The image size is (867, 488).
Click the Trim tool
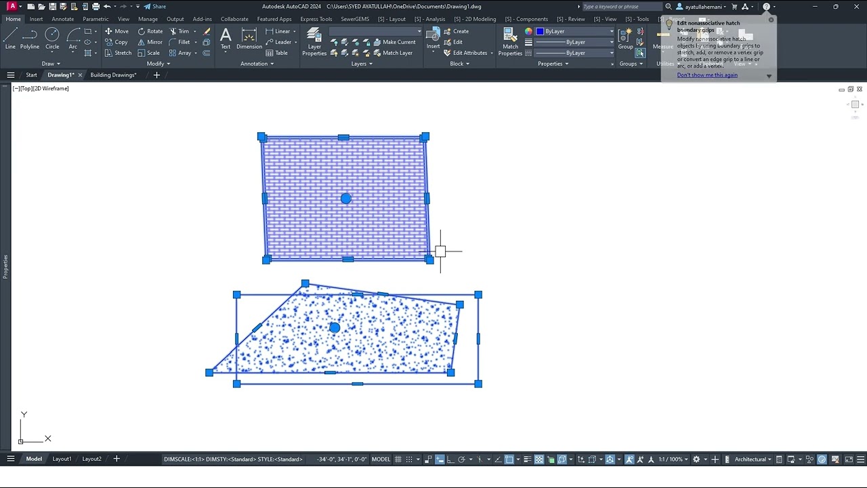[x=179, y=31]
